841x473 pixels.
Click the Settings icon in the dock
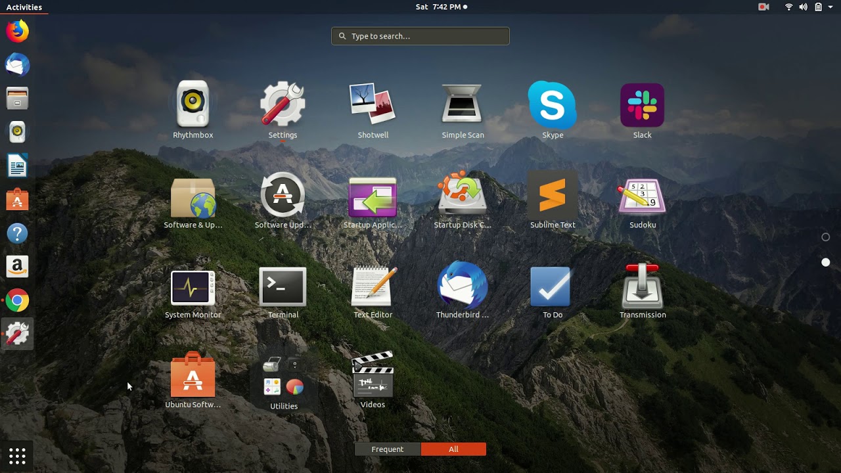click(x=18, y=334)
